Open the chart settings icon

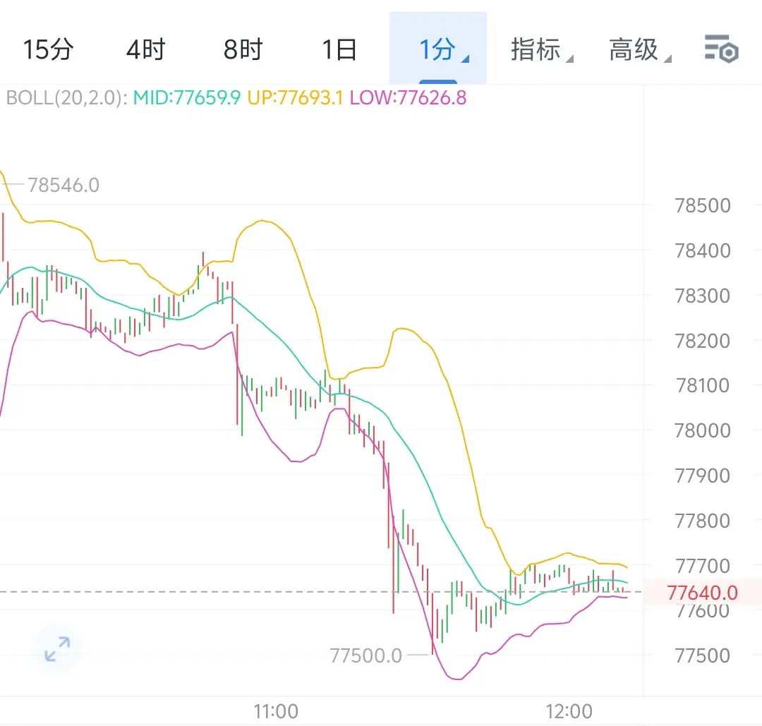(x=721, y=49)
